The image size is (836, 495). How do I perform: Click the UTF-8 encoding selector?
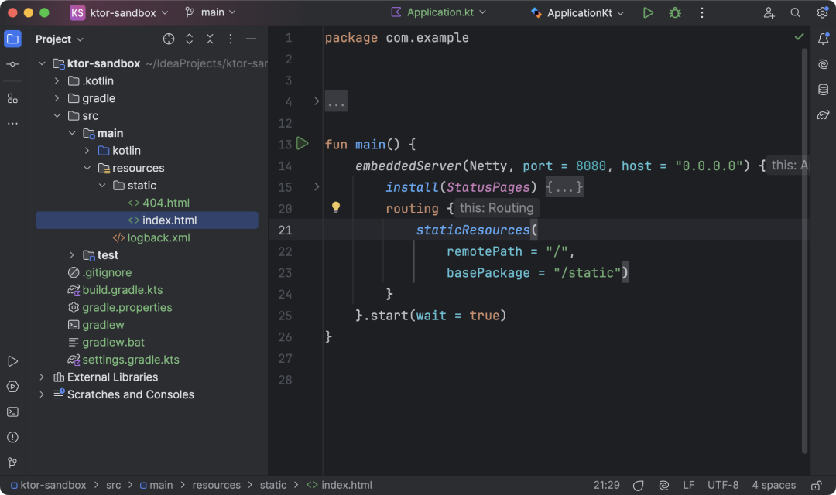tap(723, 486)
